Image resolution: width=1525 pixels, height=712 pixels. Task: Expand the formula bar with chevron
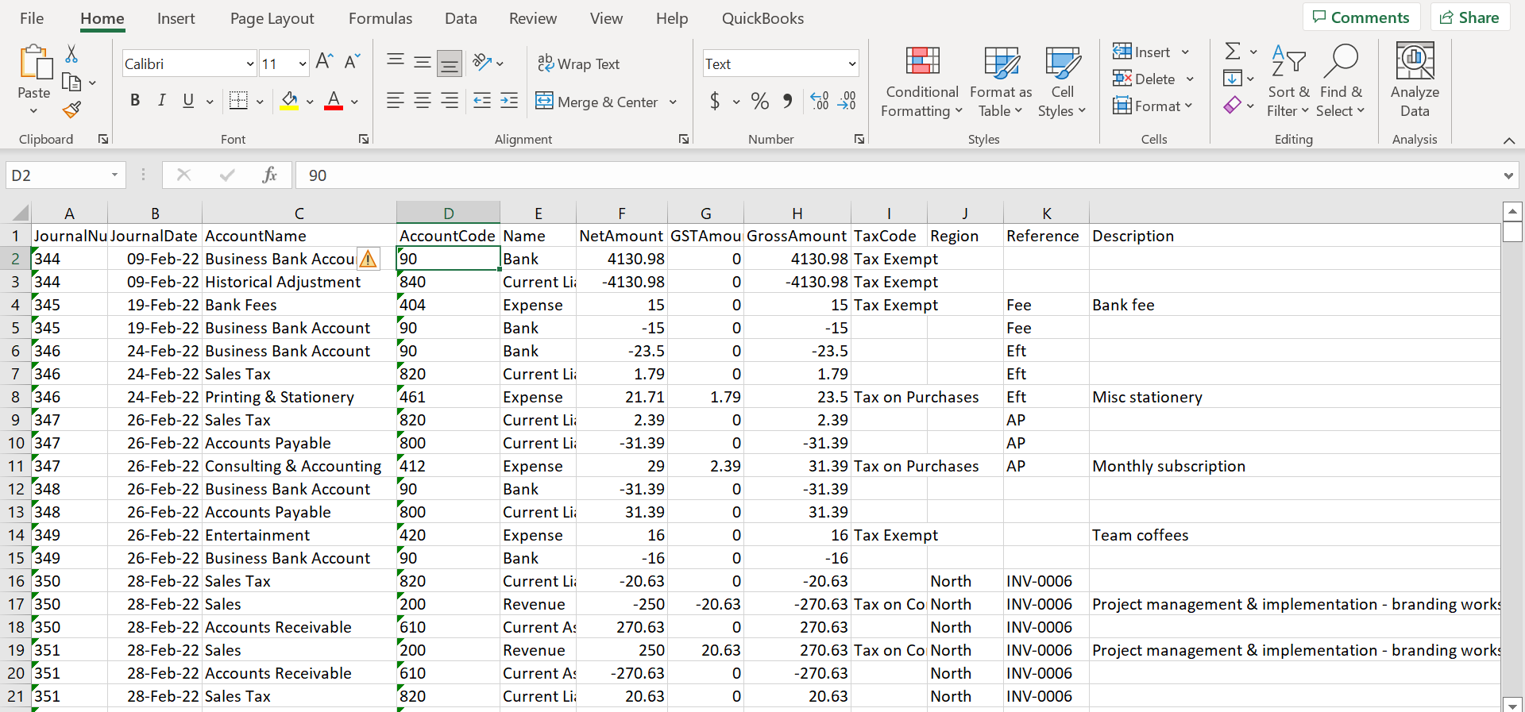(1508, 175)
